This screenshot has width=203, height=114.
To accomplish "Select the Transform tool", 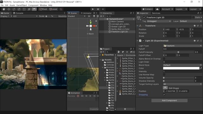I will pos(29,9).
